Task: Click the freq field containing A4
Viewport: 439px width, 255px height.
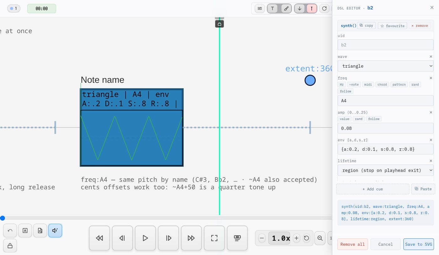Action: [385, 101]
